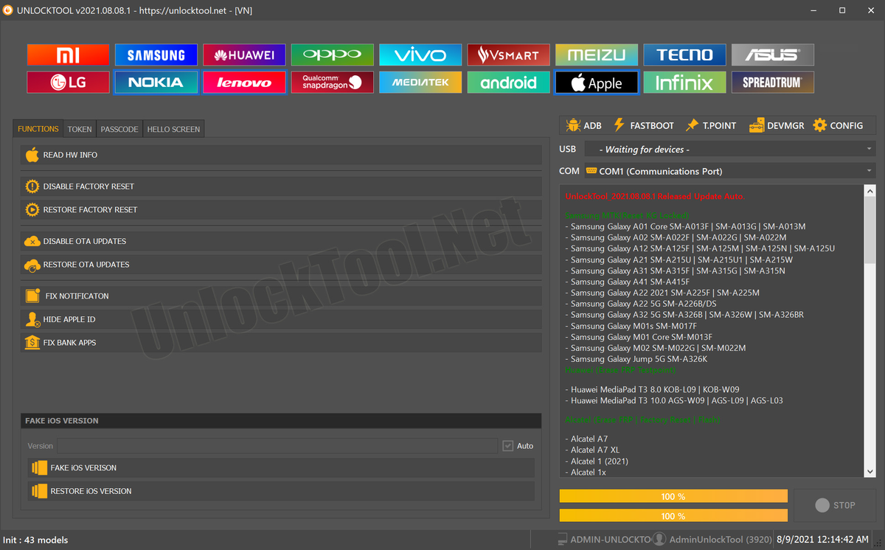Select the LG brand tile
Viewport: 885px width, 550px height.
pyautogui.click(x=68, y=82)
